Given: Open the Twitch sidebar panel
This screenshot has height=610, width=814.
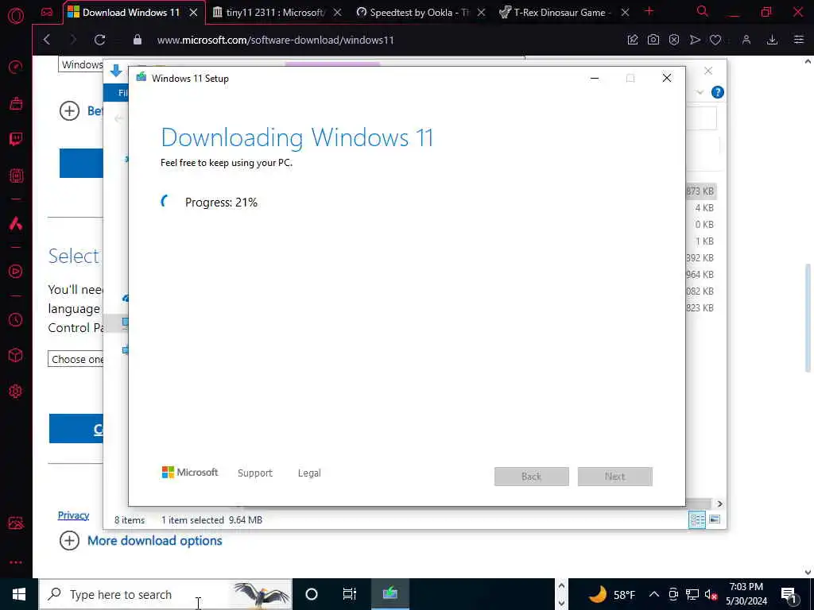Looking at the screenshot, I should (x=16, y=139).
